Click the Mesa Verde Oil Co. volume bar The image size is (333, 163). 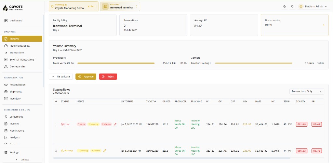pos(116,63)
